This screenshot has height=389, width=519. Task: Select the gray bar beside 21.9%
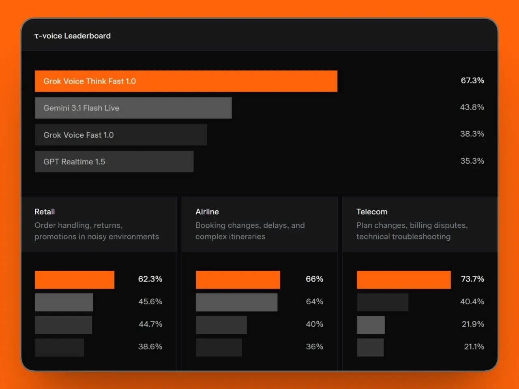[371, 325]
